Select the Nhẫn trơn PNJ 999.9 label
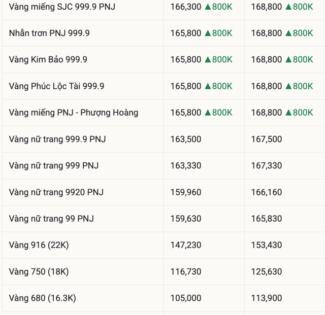Image resolution: width=325 pixels, height=315 pixels. tap(49, 33)
